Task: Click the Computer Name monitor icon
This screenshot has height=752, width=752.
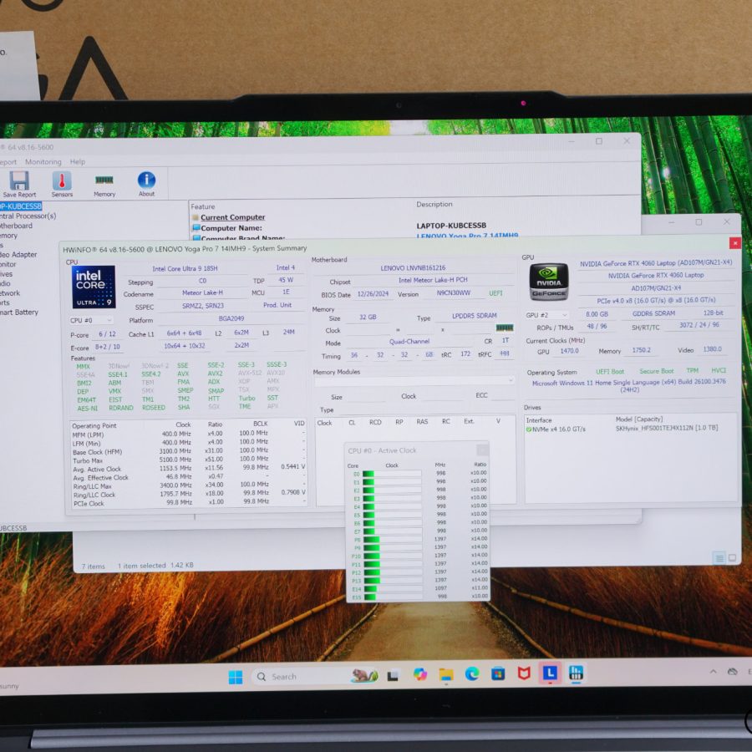Action: tap(196, 228)
